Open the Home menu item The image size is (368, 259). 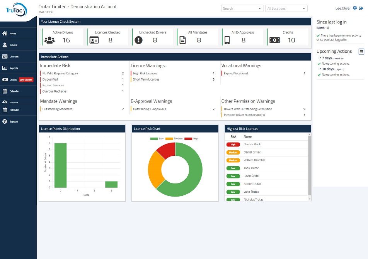(x=18, y=34)
